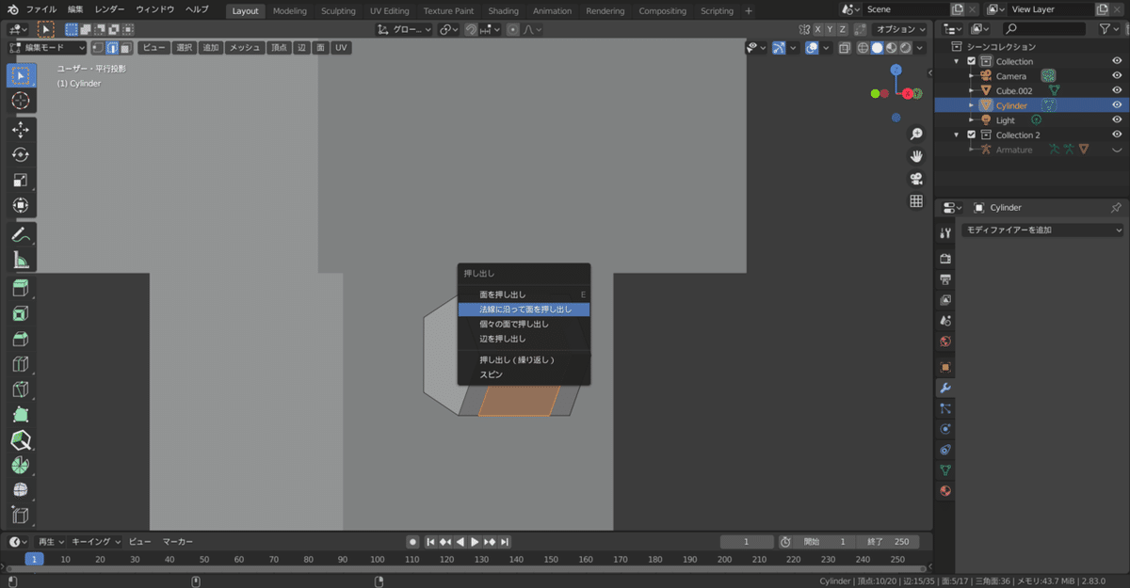The image size is (1130, 588).
Task: Select the 3D Cursor tool
Action: (x=21, y=101)
